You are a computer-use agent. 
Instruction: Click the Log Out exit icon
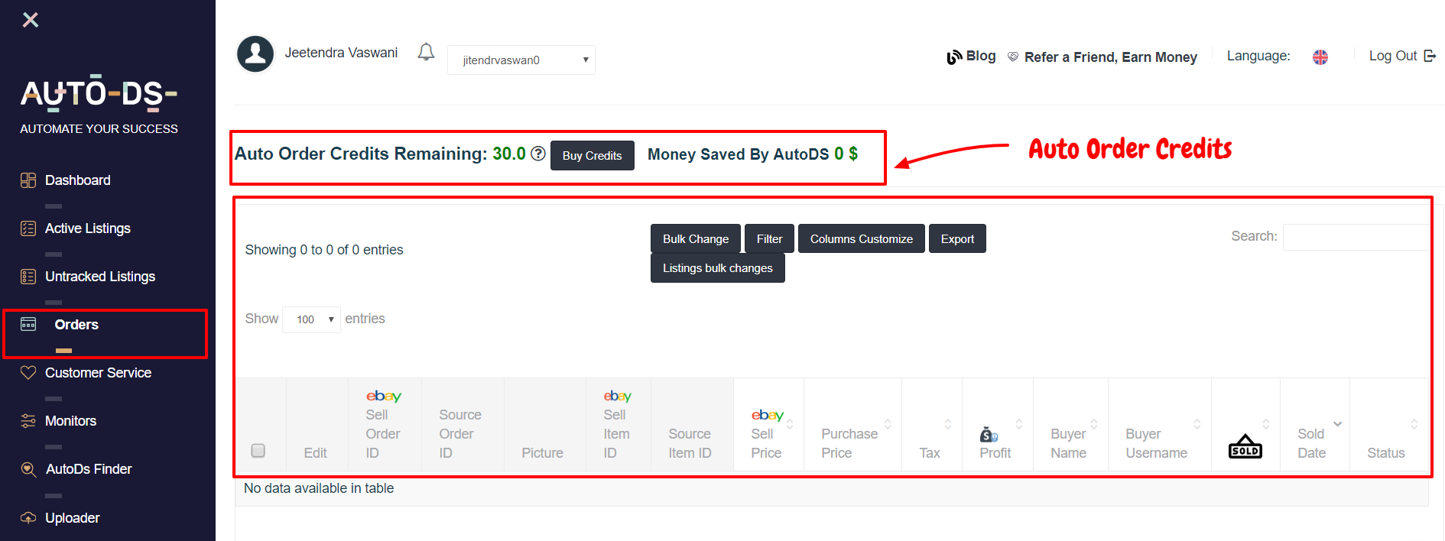point(1430,56)
